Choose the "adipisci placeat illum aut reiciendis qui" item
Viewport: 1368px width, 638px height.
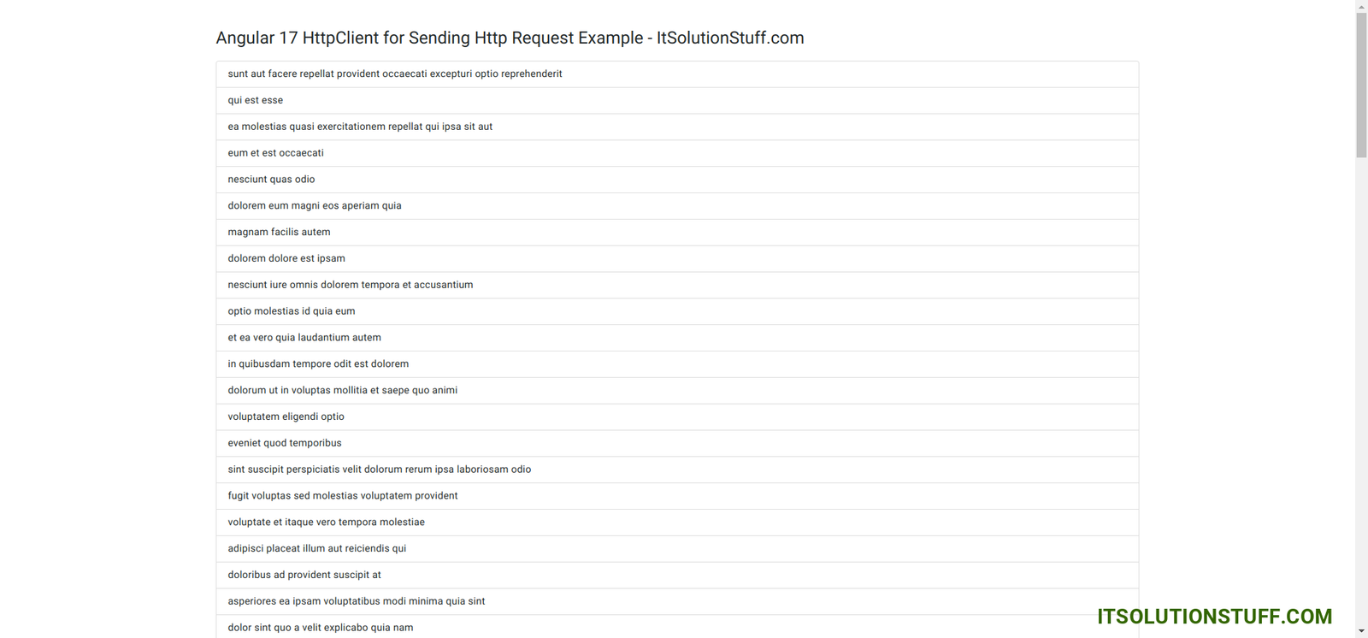(317, 548)
